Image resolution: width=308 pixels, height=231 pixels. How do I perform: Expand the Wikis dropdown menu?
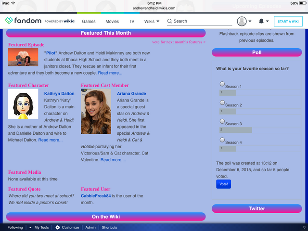coord(152,21)
